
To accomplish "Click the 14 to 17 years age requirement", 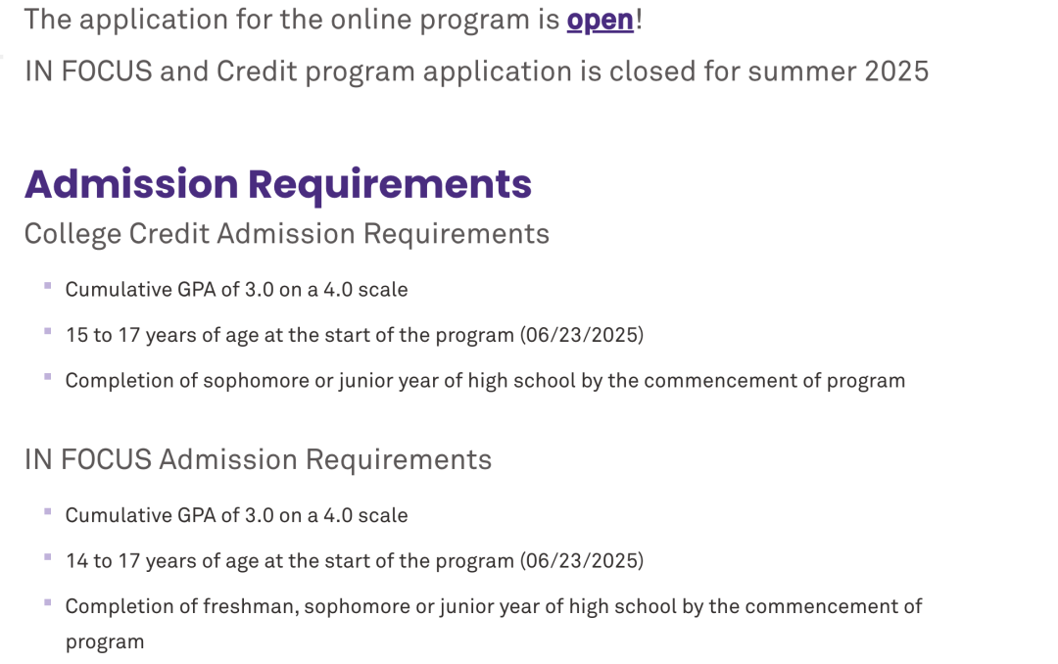I will (355, 561).
